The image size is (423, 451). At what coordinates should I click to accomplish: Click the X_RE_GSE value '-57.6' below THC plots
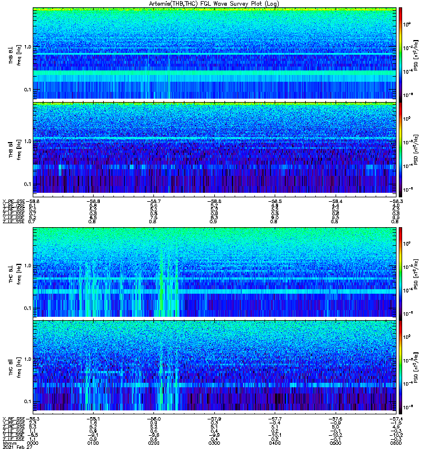coord(335,419)
